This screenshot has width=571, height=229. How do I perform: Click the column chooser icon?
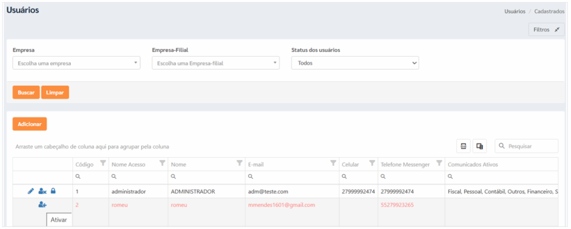(480, 146)
